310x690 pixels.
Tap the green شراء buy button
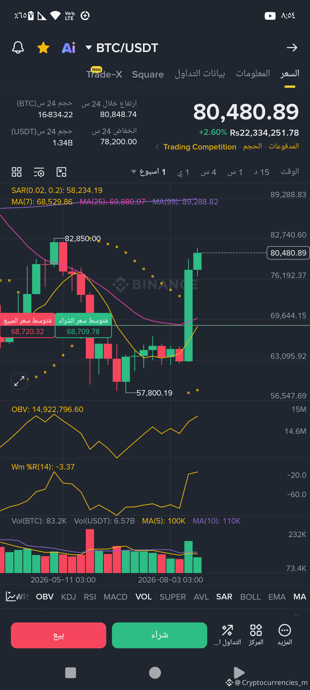click(x=160, y=635)
